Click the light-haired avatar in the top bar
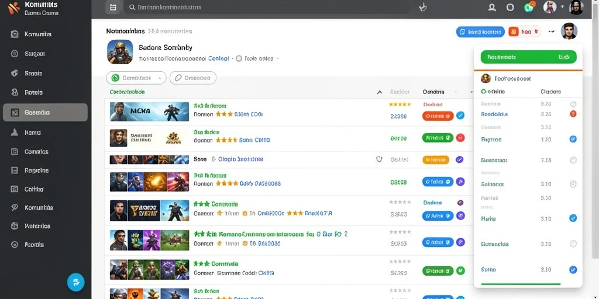This screenshot has width=599, height=299. (x=550, y=7)
